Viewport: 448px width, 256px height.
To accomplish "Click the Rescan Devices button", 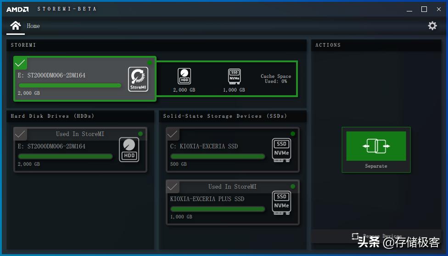I will click(x=376, y=236).
